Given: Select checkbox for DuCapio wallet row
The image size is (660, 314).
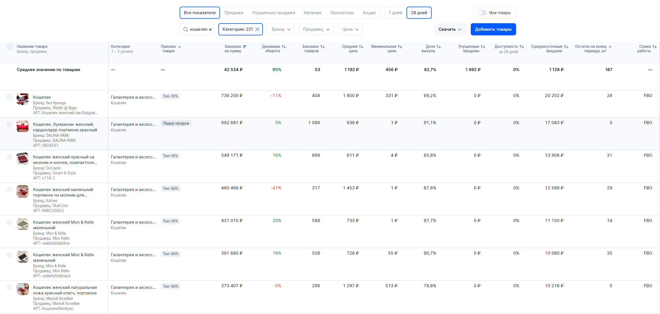Looking at the screenshot, I should tap(9, 157).
